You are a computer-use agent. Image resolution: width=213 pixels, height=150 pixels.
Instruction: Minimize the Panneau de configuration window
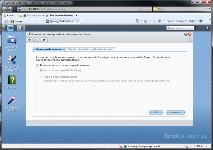(x=186, y=34)
